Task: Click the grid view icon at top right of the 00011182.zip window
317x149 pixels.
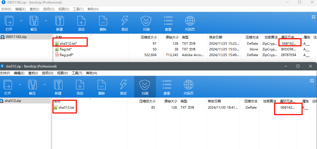Action: pyautogui.click(x=313, y=17)
